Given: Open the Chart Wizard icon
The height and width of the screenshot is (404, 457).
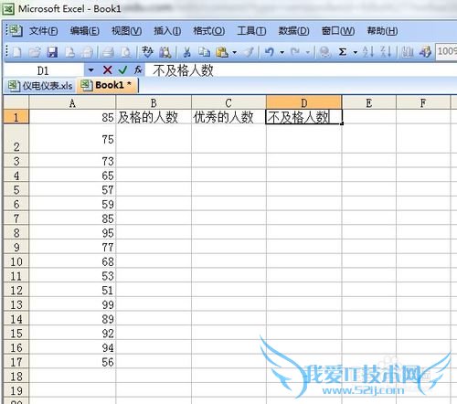Looking at the screenshot, I should (x=407, y=52).
